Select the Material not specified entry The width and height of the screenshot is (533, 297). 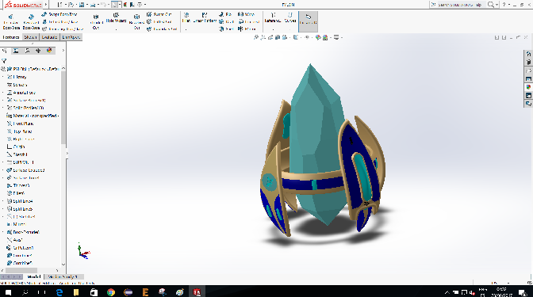point(33,116)
